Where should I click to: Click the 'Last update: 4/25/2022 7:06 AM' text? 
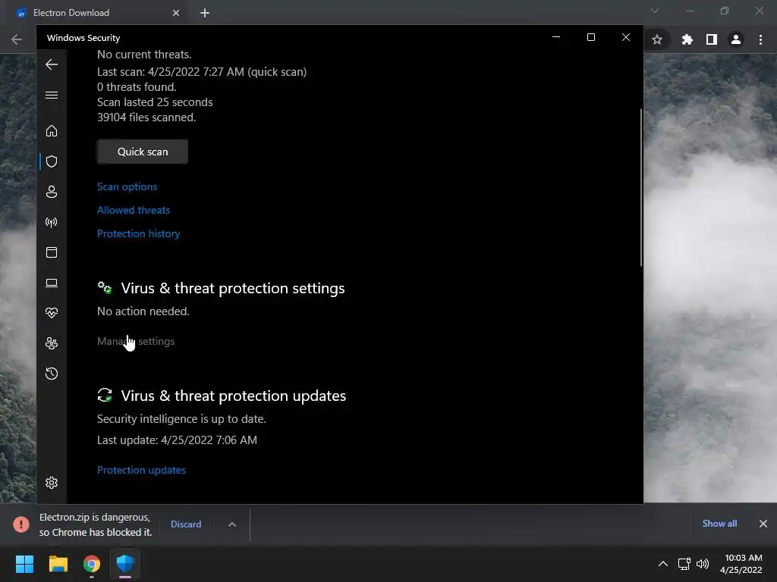(177, 440)
